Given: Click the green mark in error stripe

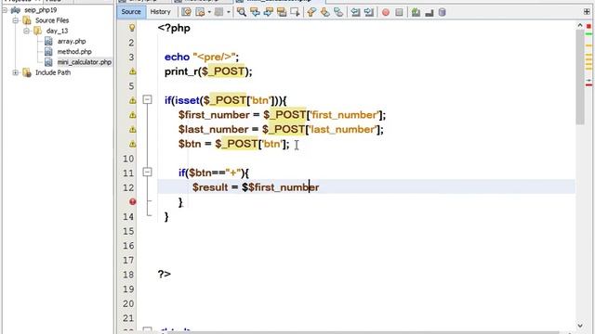Looking at the screenshot, I should [588, 34].
